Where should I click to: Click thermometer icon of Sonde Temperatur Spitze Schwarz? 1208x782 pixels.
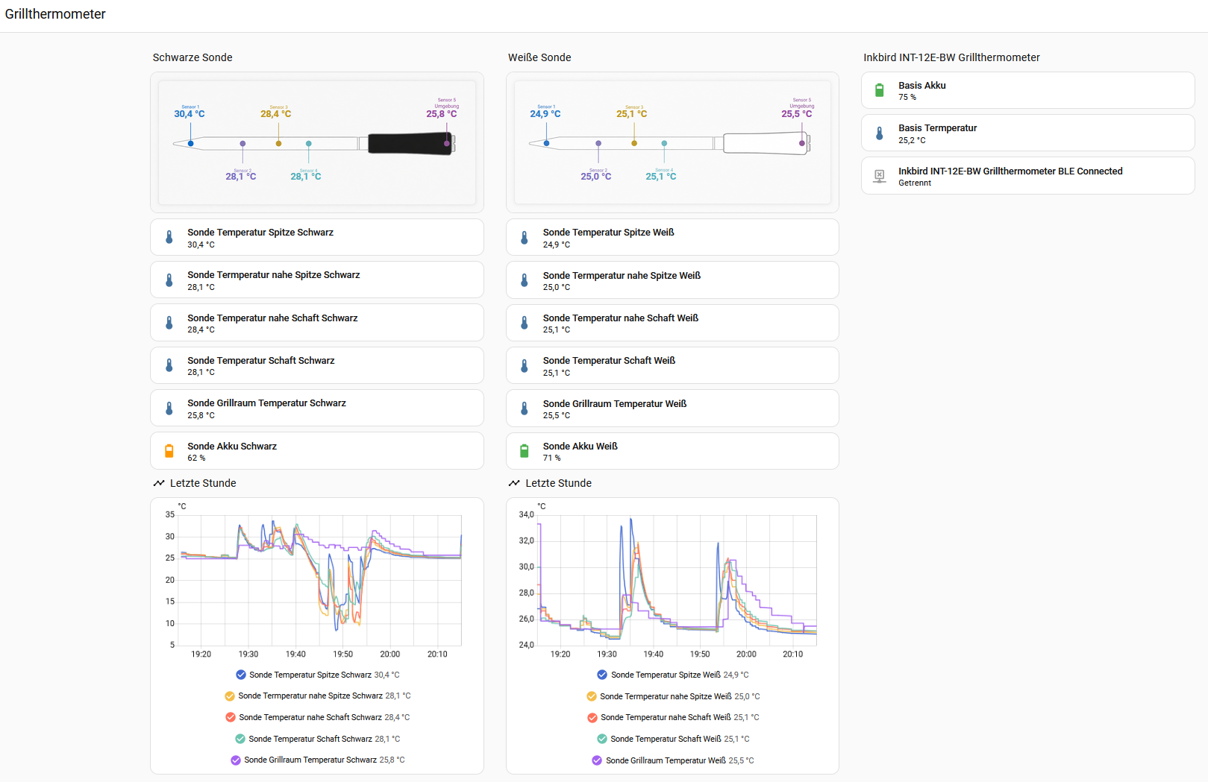(x=169, y=238)
